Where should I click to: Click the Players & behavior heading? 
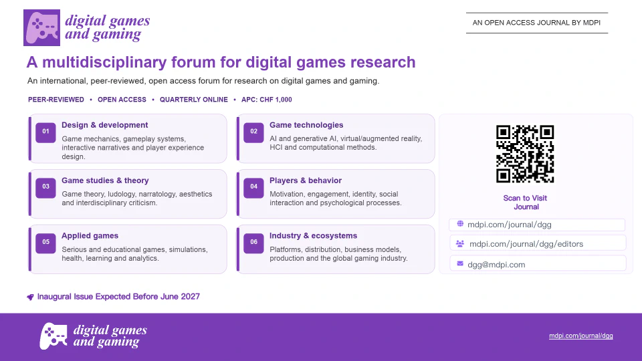pos(306,180)
